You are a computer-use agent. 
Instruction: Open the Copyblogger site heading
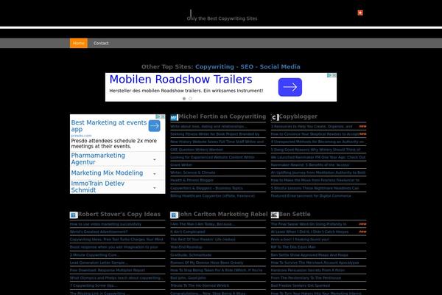point(298,117)
